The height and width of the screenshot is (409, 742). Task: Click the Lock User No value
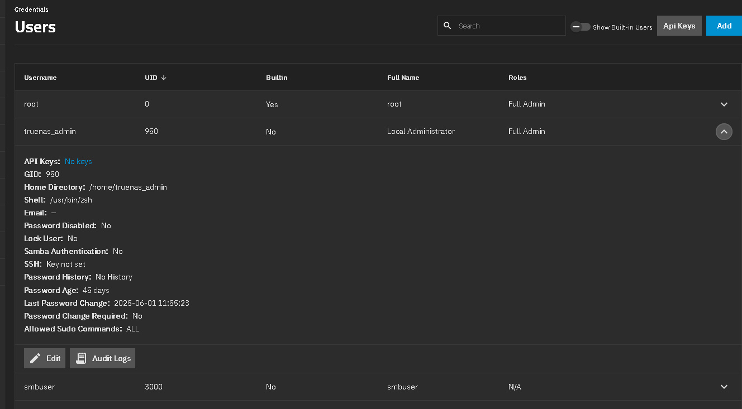point(73,238)
